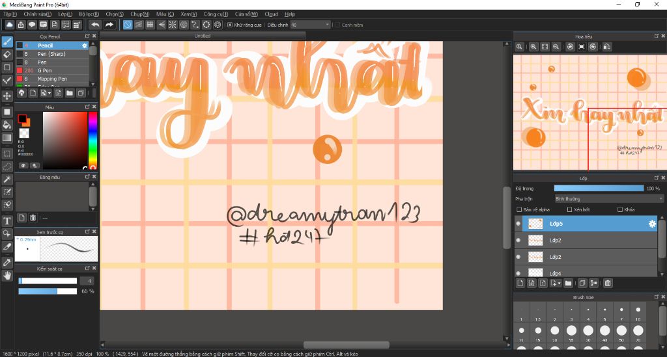This screenshot has width=667, height=357.
Task: Adjust the 66 % brush opacity slider
Action: pos(48,291)
